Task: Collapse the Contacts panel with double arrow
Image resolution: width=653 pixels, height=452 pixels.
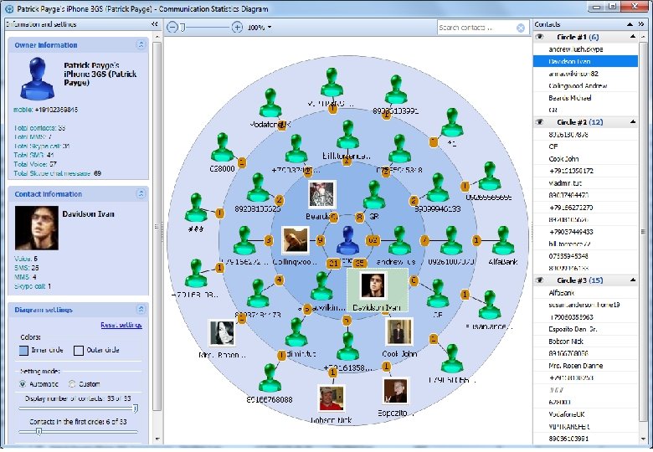Action: pyautogui.click(x=641, y=24)
